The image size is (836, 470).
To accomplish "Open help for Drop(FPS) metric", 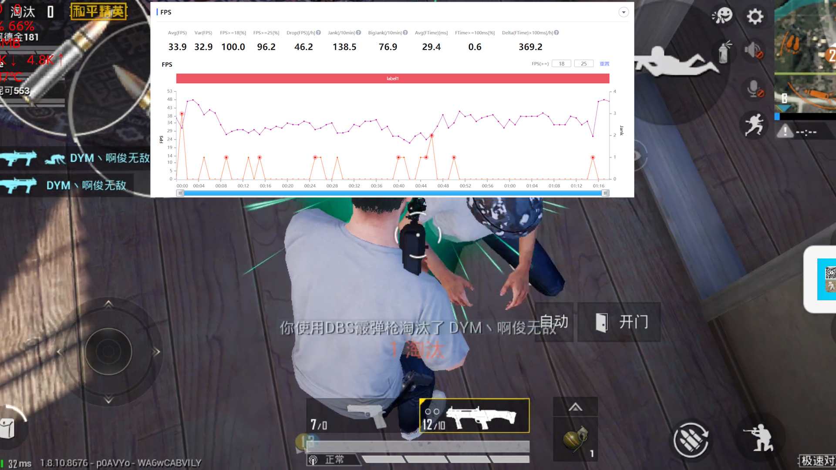I will click(318, 33).
